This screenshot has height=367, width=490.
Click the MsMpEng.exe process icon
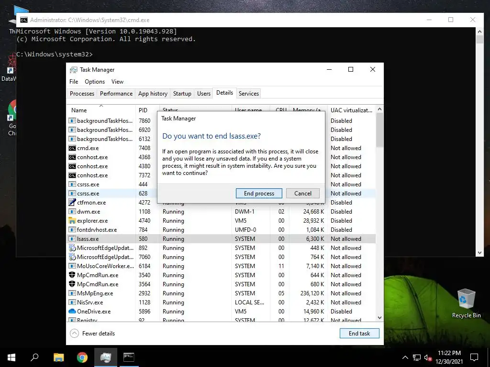click(x=72, y=293)
